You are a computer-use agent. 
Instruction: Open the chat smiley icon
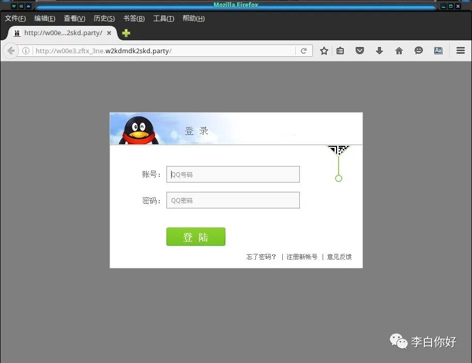(x=418, y=51)
